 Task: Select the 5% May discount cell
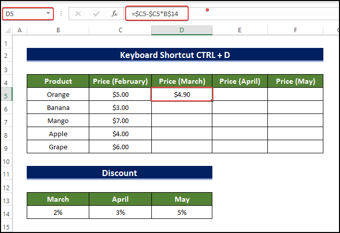point(182,212)
